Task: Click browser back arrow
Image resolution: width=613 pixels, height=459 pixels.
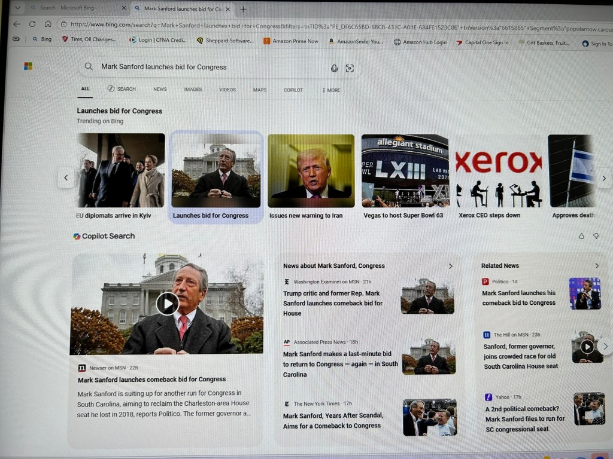Action: click(17, 24)
